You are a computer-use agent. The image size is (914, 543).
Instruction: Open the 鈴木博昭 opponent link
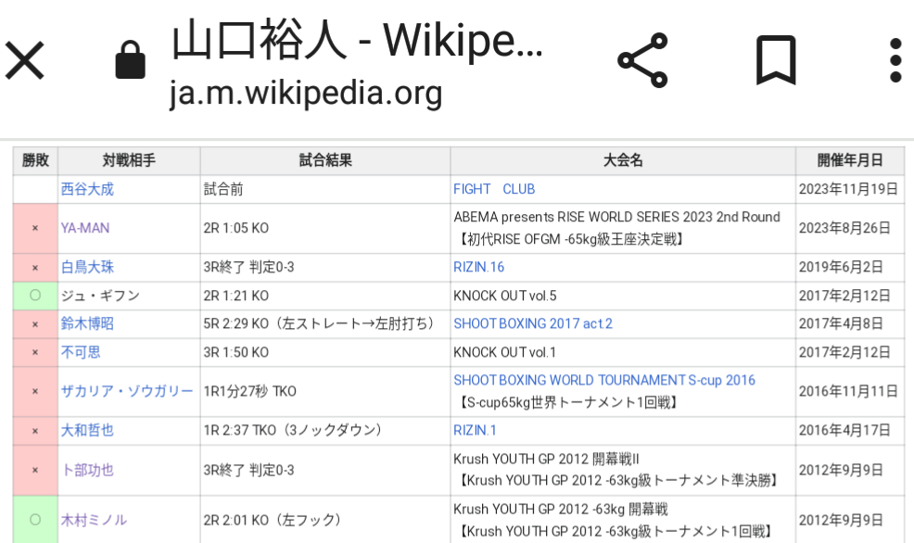(87, 324)
